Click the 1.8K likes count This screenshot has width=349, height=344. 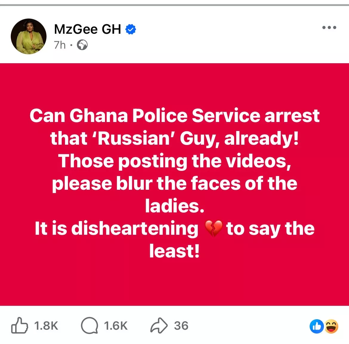(x=46, y=326)
